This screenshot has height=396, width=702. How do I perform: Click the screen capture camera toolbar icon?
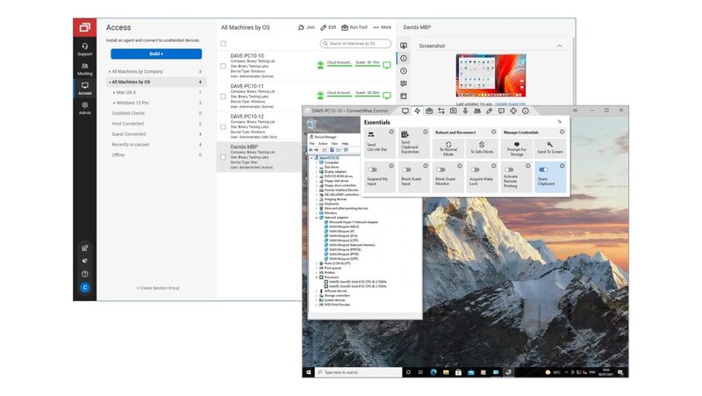point(453,111)
